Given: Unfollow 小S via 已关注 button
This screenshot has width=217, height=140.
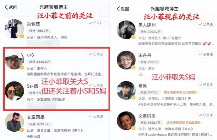Looking at the screenshot, I should click(x=96, y=54).
